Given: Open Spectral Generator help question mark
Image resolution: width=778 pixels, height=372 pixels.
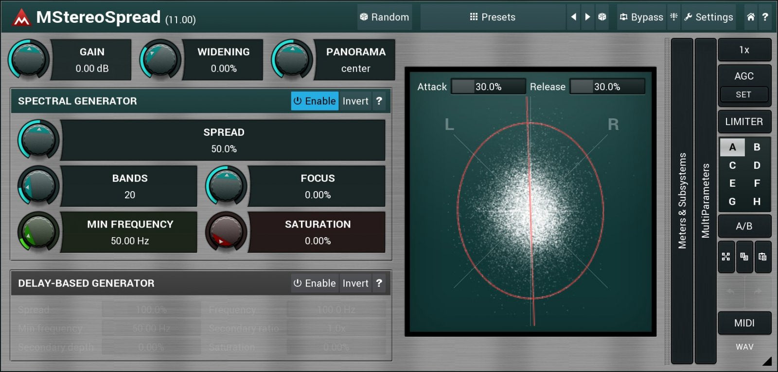Looking at the screenshot, I should tap(379, 101).
